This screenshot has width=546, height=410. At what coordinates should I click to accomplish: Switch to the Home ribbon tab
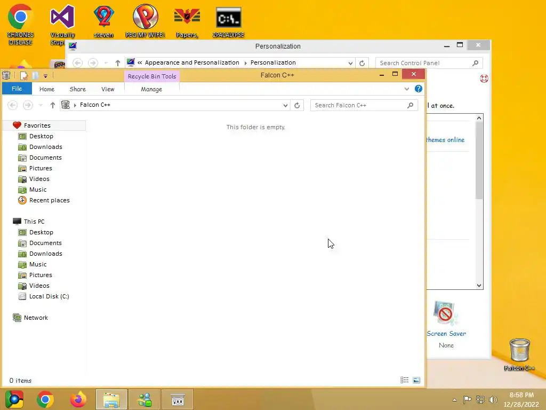(47, 89)
